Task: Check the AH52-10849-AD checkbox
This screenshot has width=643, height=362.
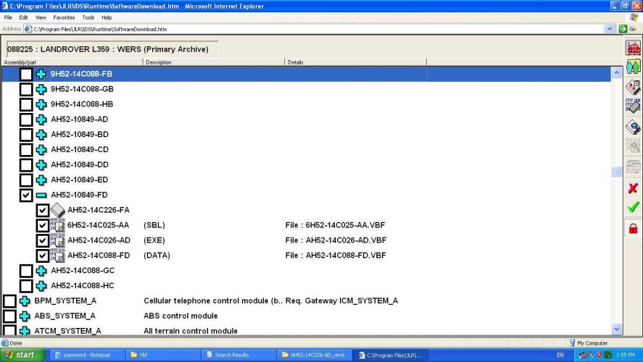Action: coord(26,119)
